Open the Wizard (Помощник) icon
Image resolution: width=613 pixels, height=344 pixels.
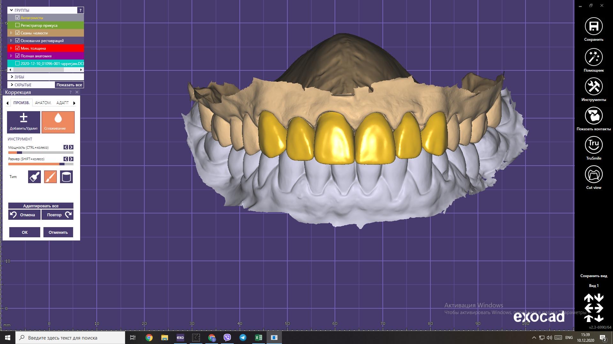click(594, 57)
